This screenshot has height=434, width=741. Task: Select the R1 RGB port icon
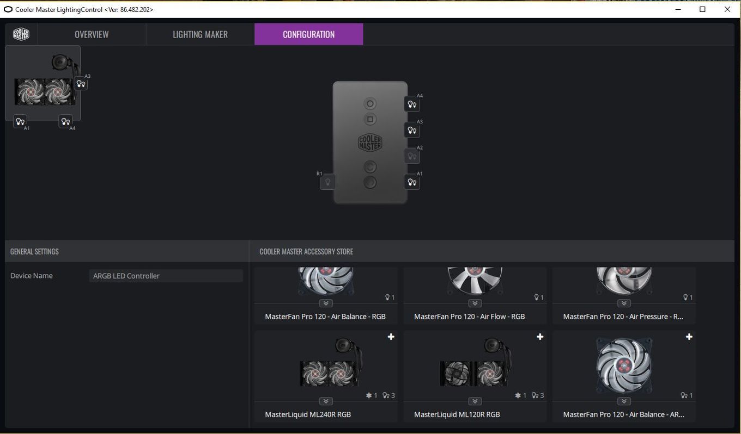coord(327,182)
